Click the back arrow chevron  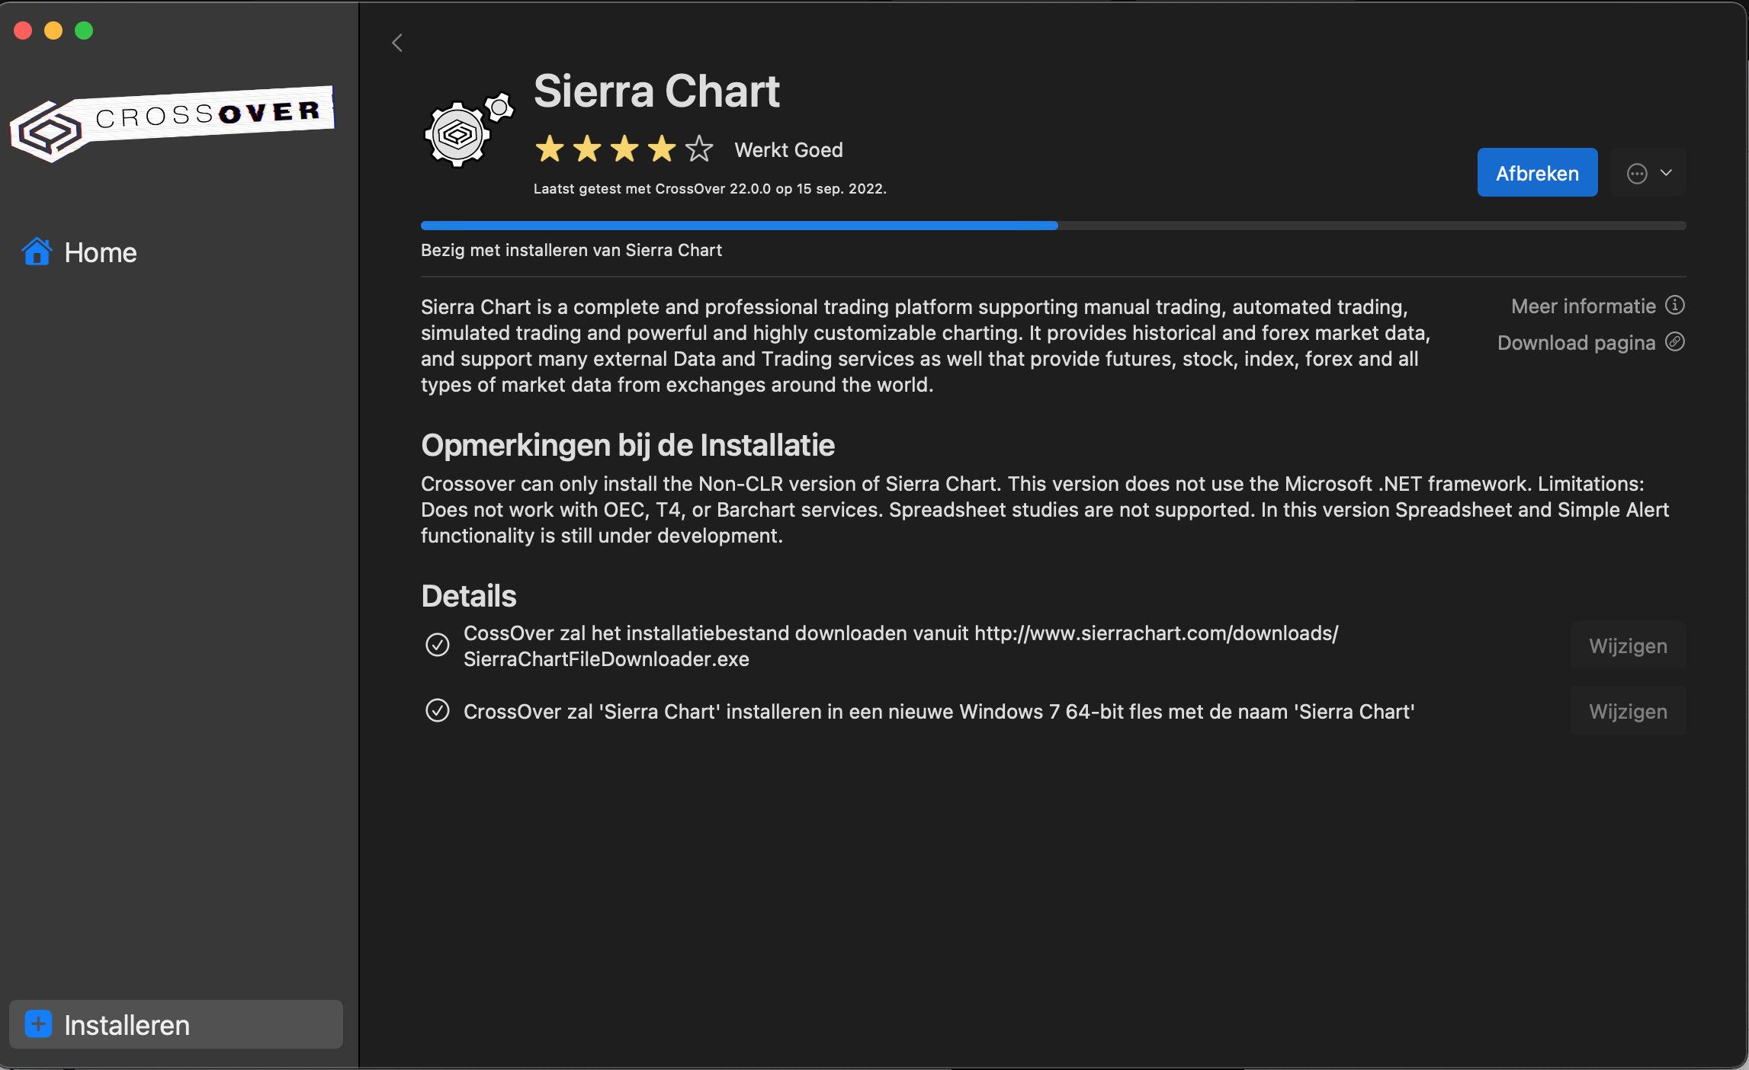pos(397,43)
